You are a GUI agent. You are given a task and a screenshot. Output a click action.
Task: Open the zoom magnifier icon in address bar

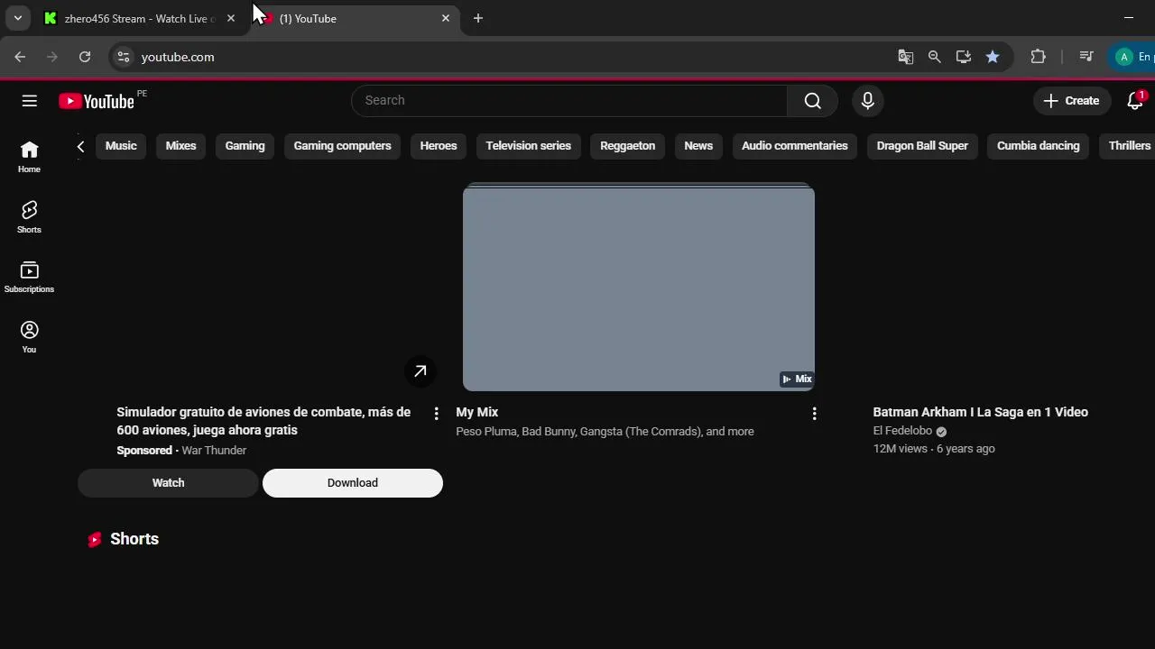935,57
